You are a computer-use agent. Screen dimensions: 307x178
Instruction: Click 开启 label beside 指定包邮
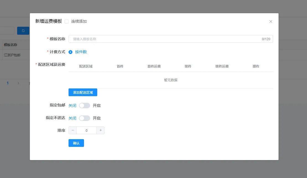point(97,105)
